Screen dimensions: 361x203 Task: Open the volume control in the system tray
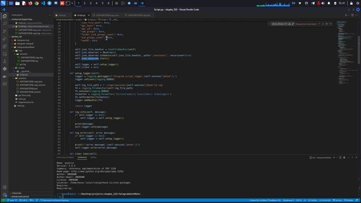323,3
